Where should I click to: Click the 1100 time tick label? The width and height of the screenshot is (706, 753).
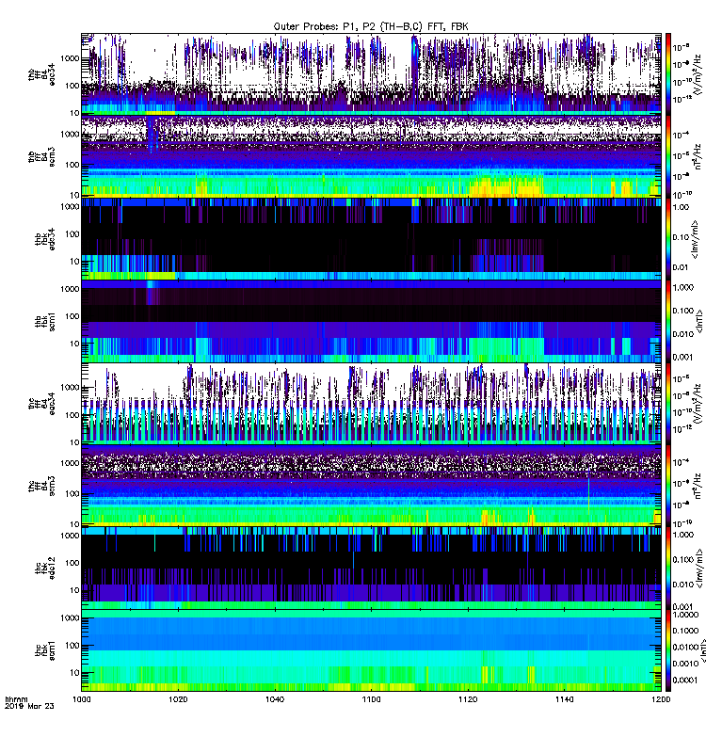[371, 699]
